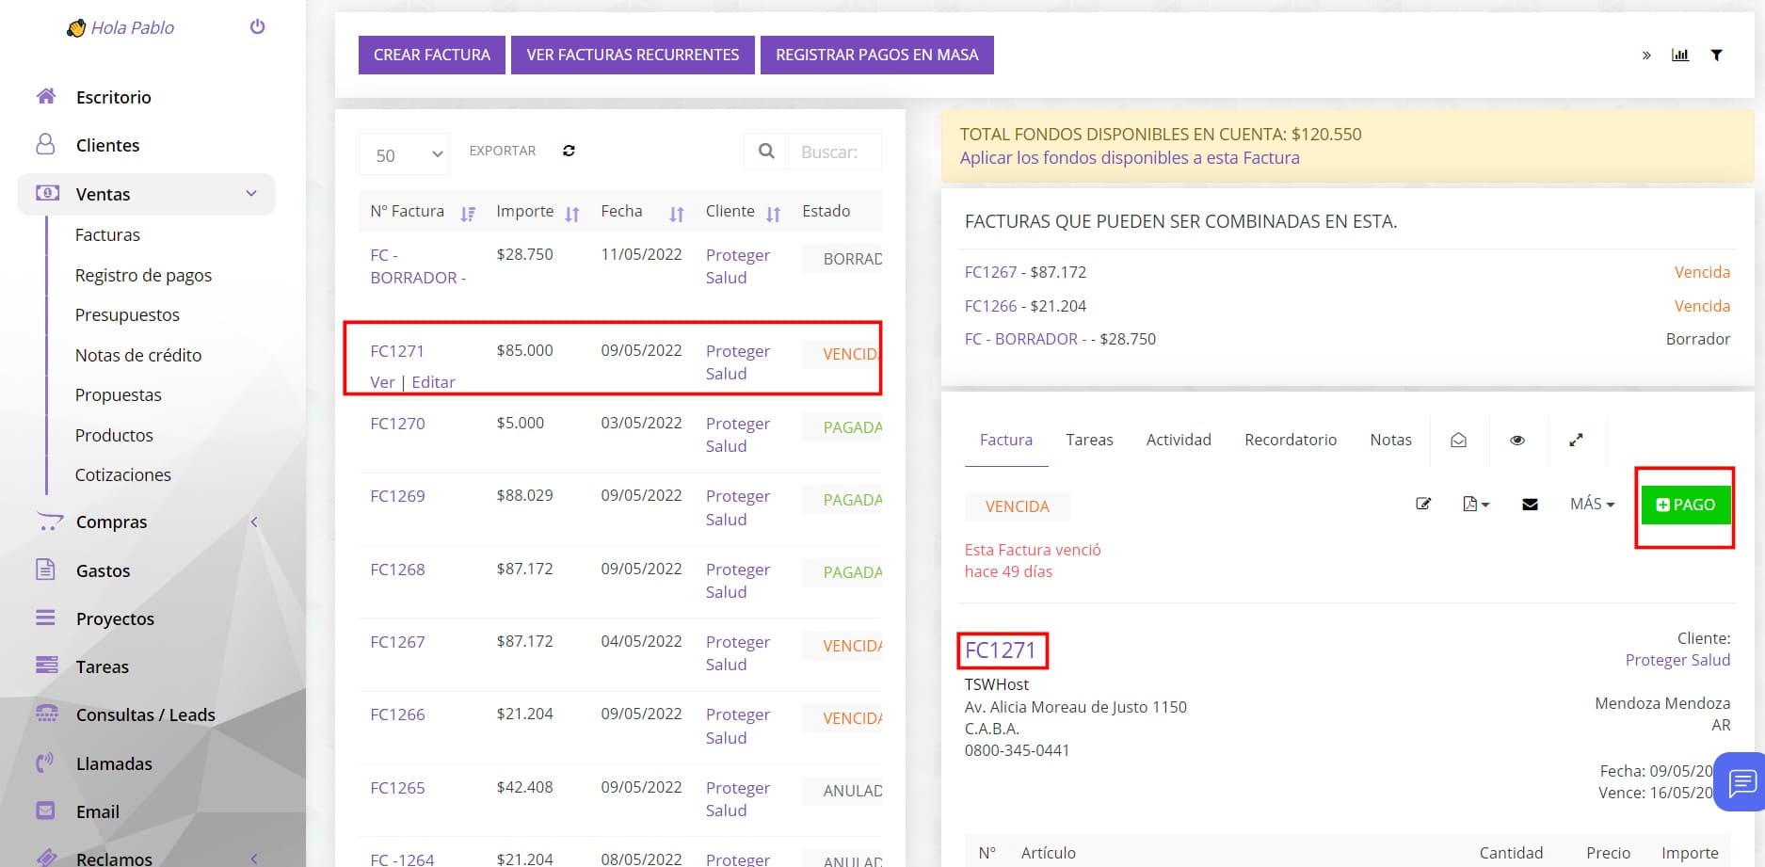
Task: Sort table by Importe column
Action: (538, 212)
